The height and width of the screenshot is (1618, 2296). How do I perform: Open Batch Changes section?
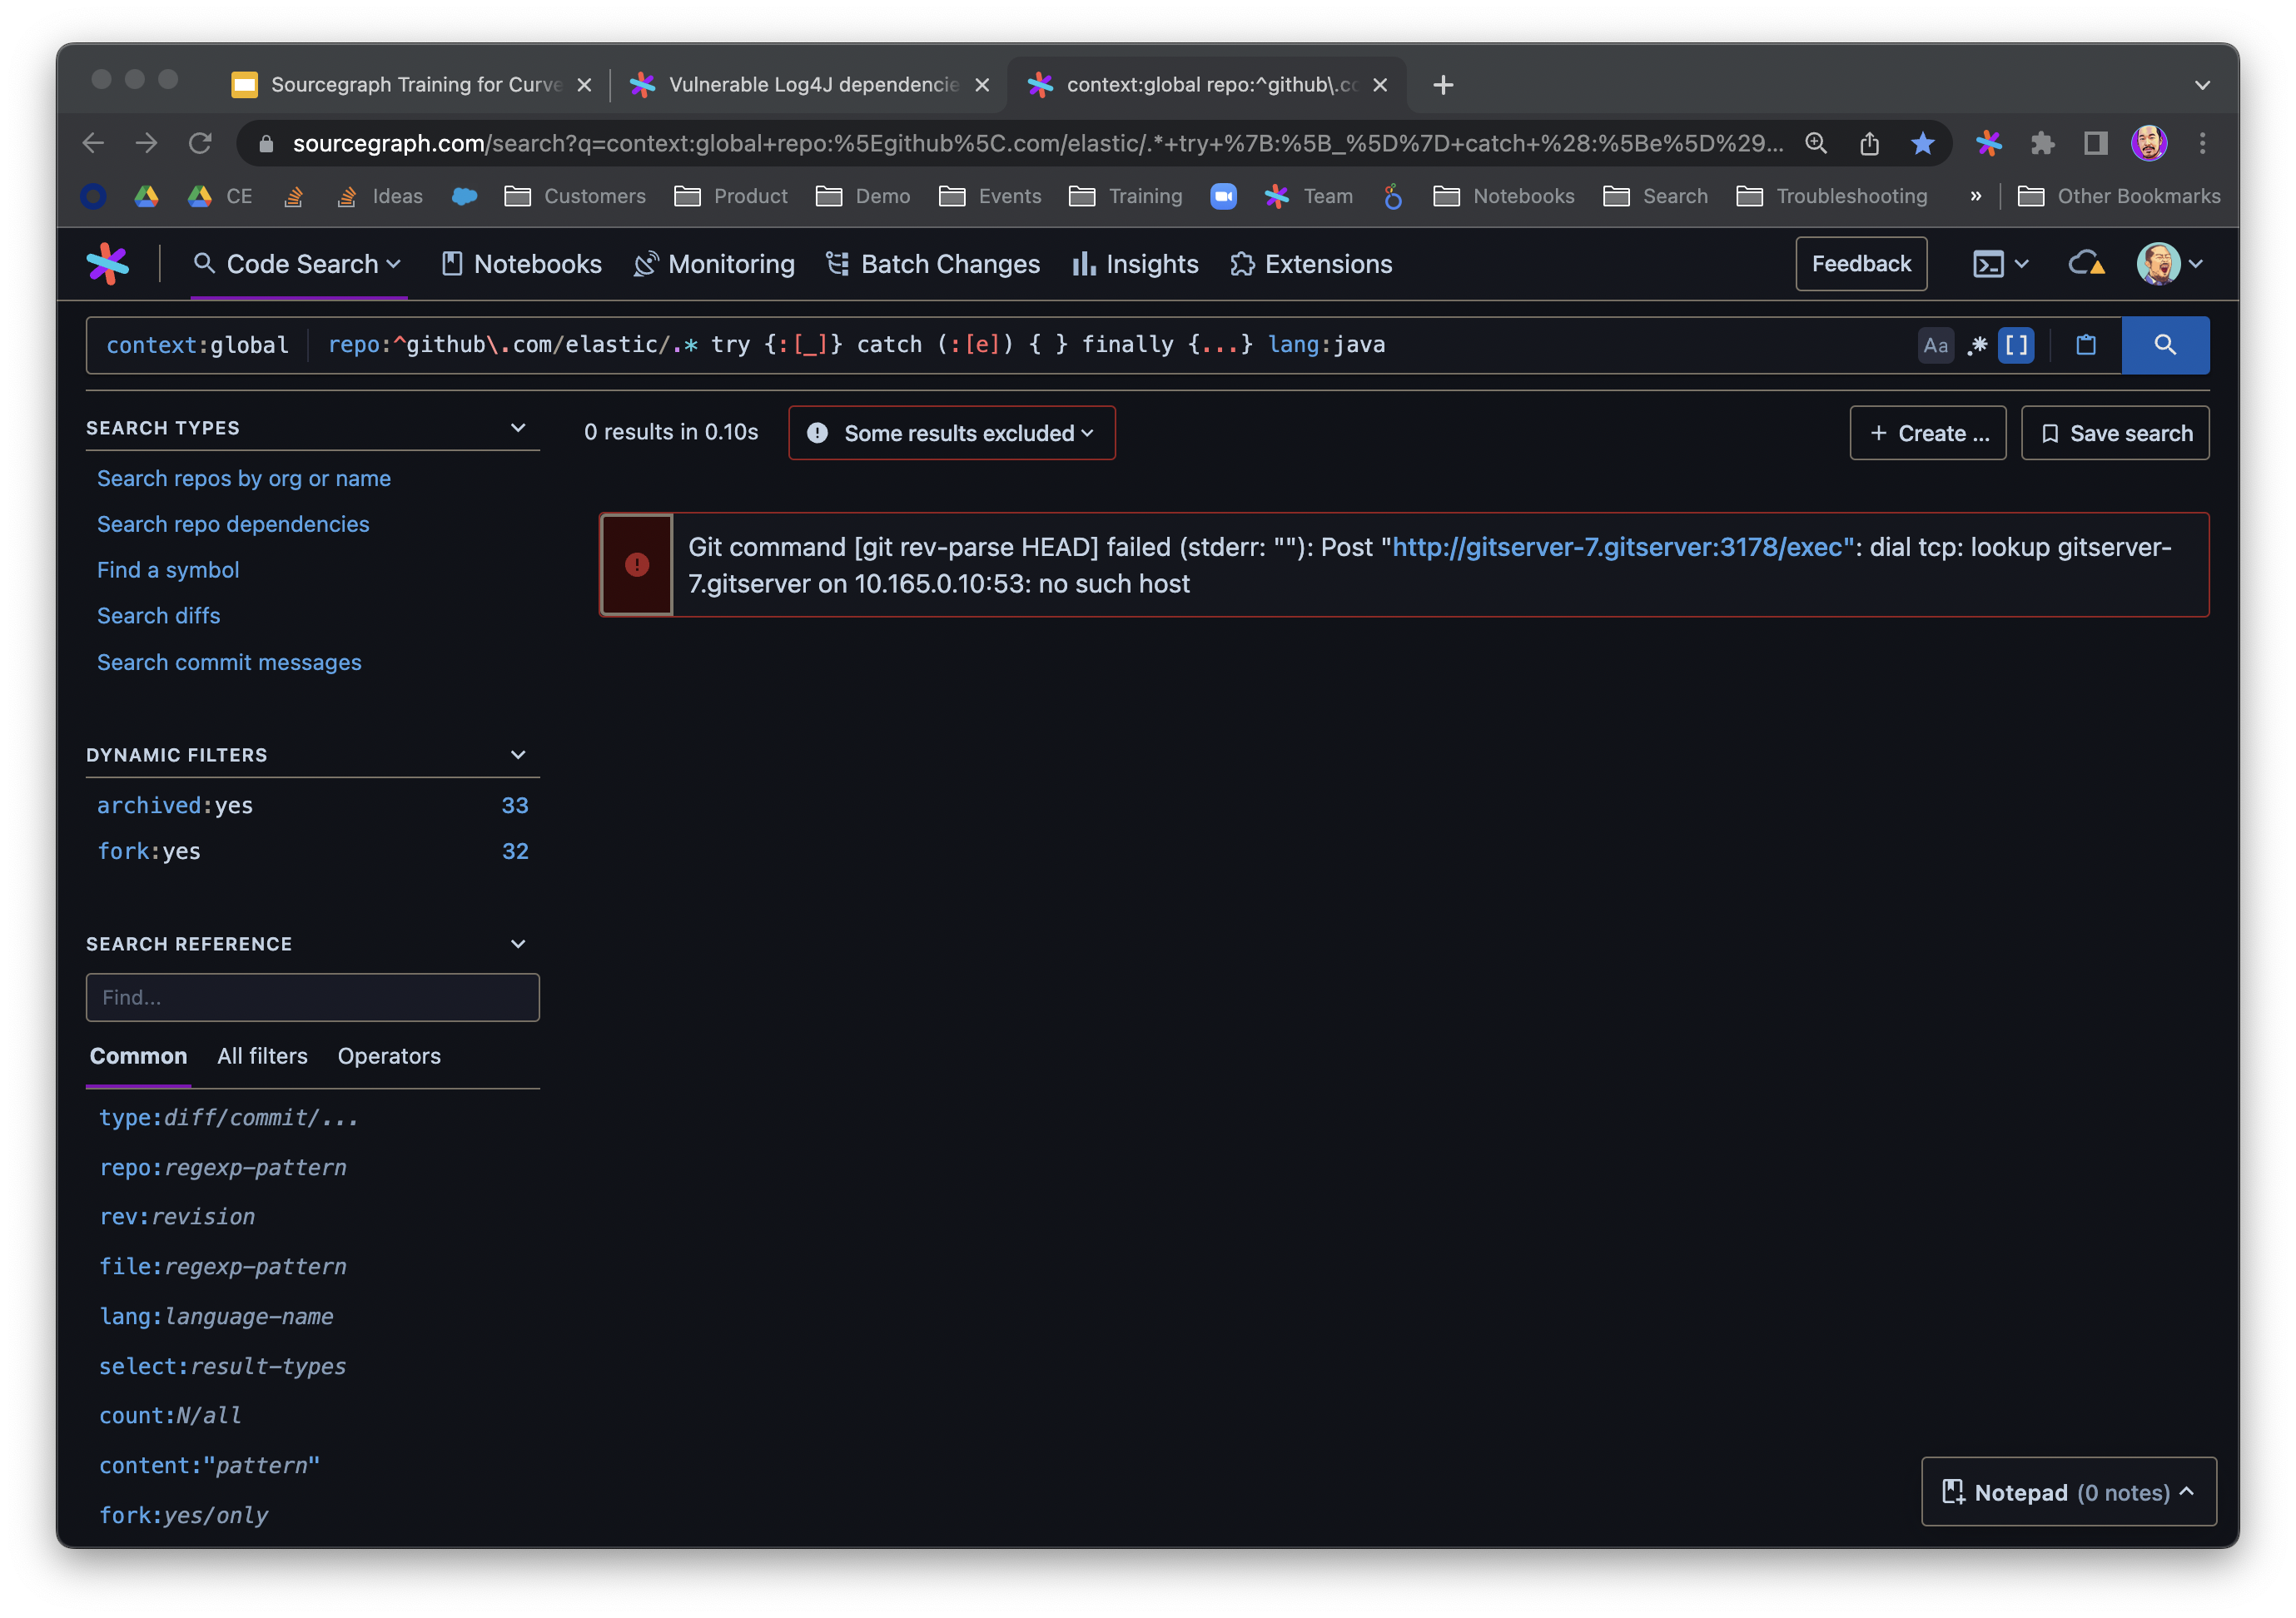[933, 264]
